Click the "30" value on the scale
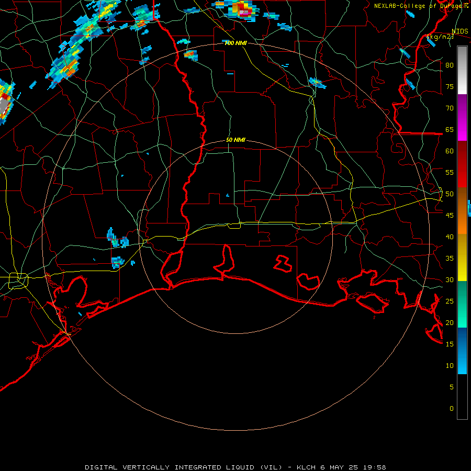Viewport: 471px width, 471px height. [x=450, y=279]
